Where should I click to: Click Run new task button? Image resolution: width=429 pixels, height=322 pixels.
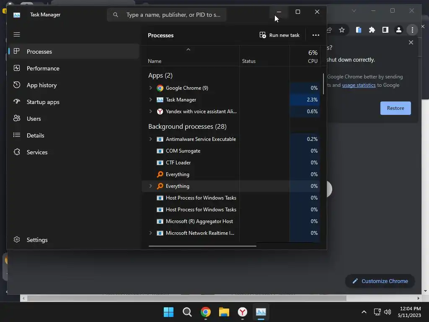tap(279, 35)
